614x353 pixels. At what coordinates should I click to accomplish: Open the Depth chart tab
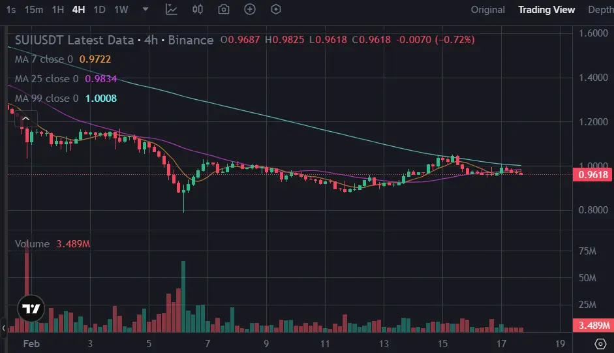pyautogui.click(x=601, y=10)
